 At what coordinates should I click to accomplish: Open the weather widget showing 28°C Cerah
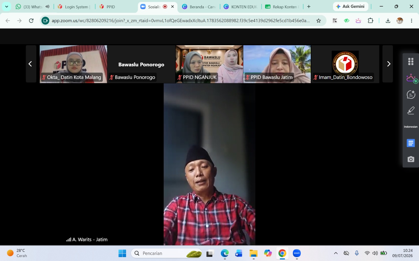tap(17, 253)
